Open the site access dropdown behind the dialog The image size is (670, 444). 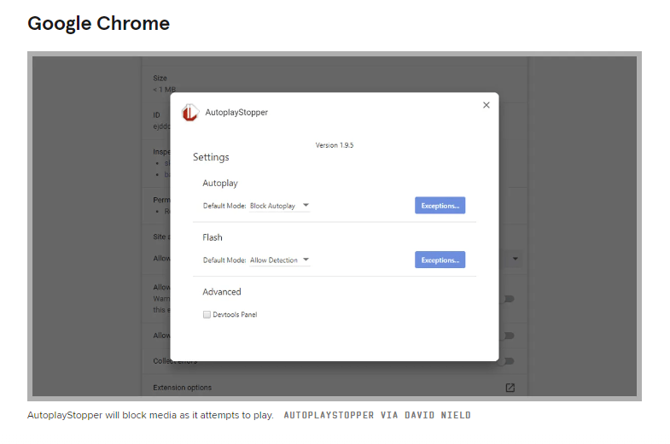516,259
